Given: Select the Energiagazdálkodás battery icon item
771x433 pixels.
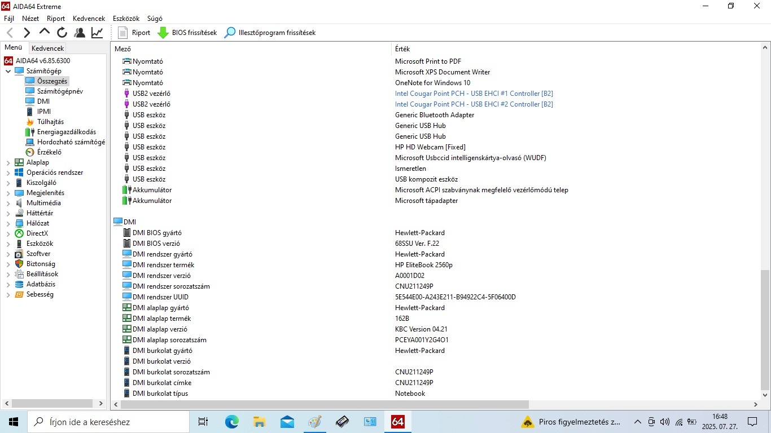Looking at the screenshot, I should pos(30,132).
